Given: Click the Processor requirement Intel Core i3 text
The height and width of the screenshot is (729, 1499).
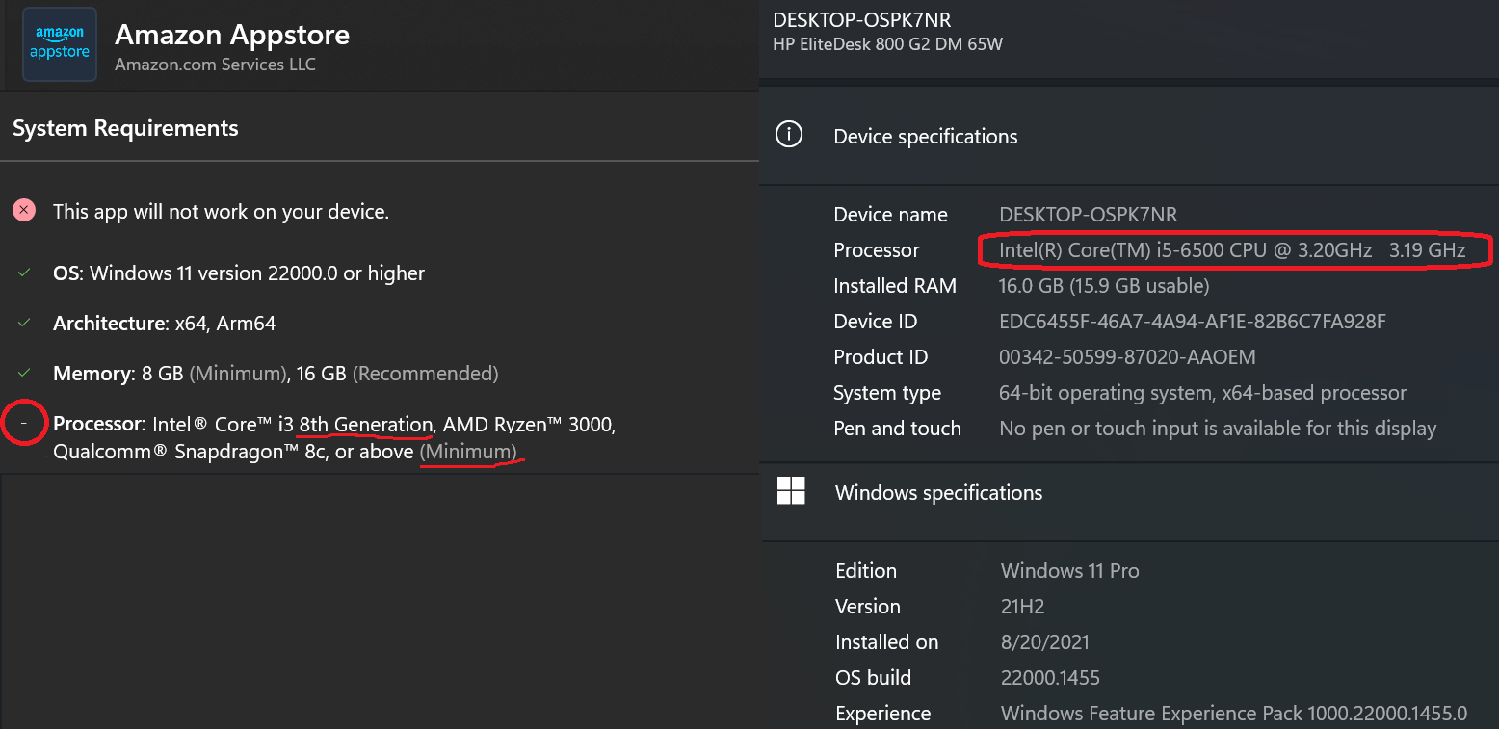Looking at the screenshot, I should pos(334,437).
